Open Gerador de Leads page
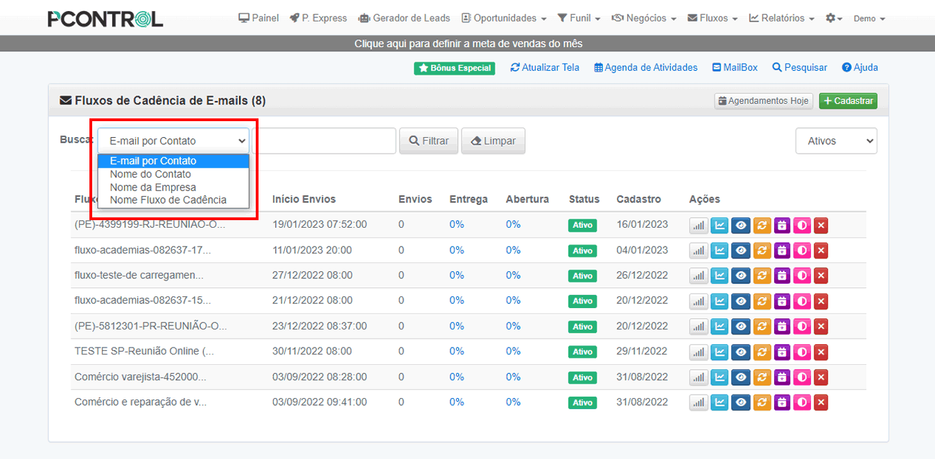The image size is (935, 459). pos(404,18)
